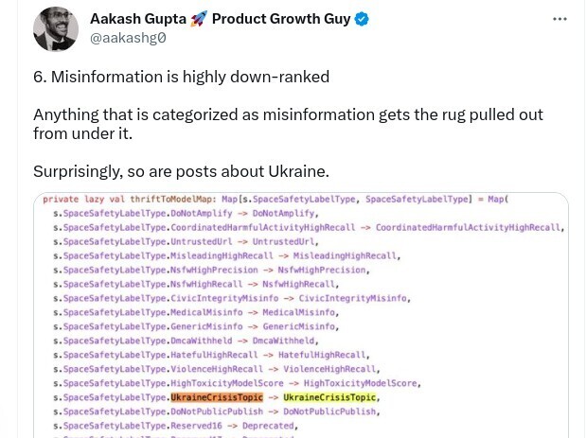Click the DoNotPublicPublish code line
The image size is (586, 438).
point(217,412)
